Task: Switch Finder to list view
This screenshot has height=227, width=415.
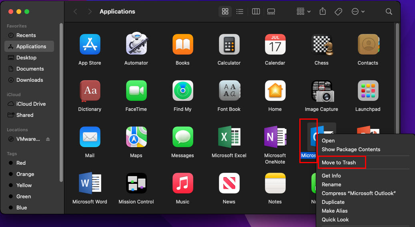Action: 240,11
